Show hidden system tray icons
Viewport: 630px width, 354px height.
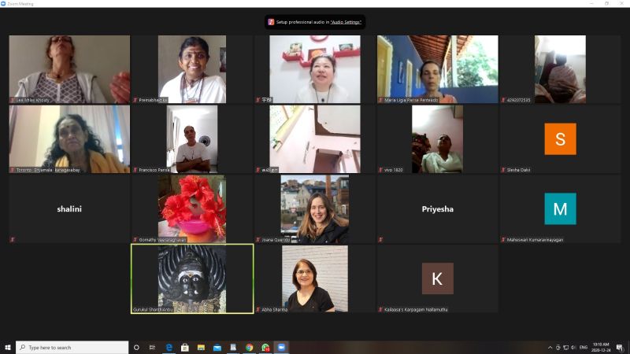pos(550,347)
